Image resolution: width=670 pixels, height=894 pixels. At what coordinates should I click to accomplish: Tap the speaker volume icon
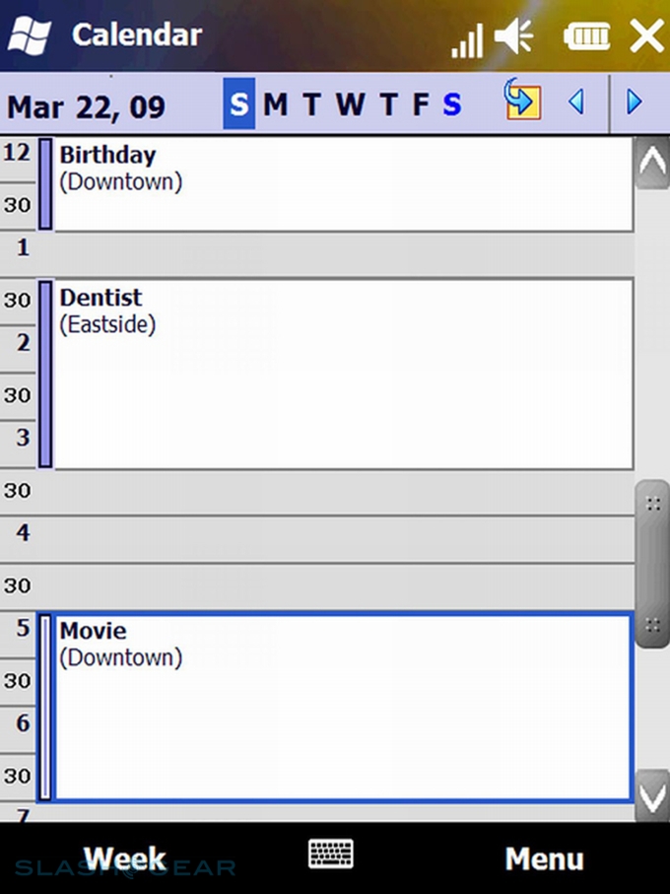tap(513, 37)
